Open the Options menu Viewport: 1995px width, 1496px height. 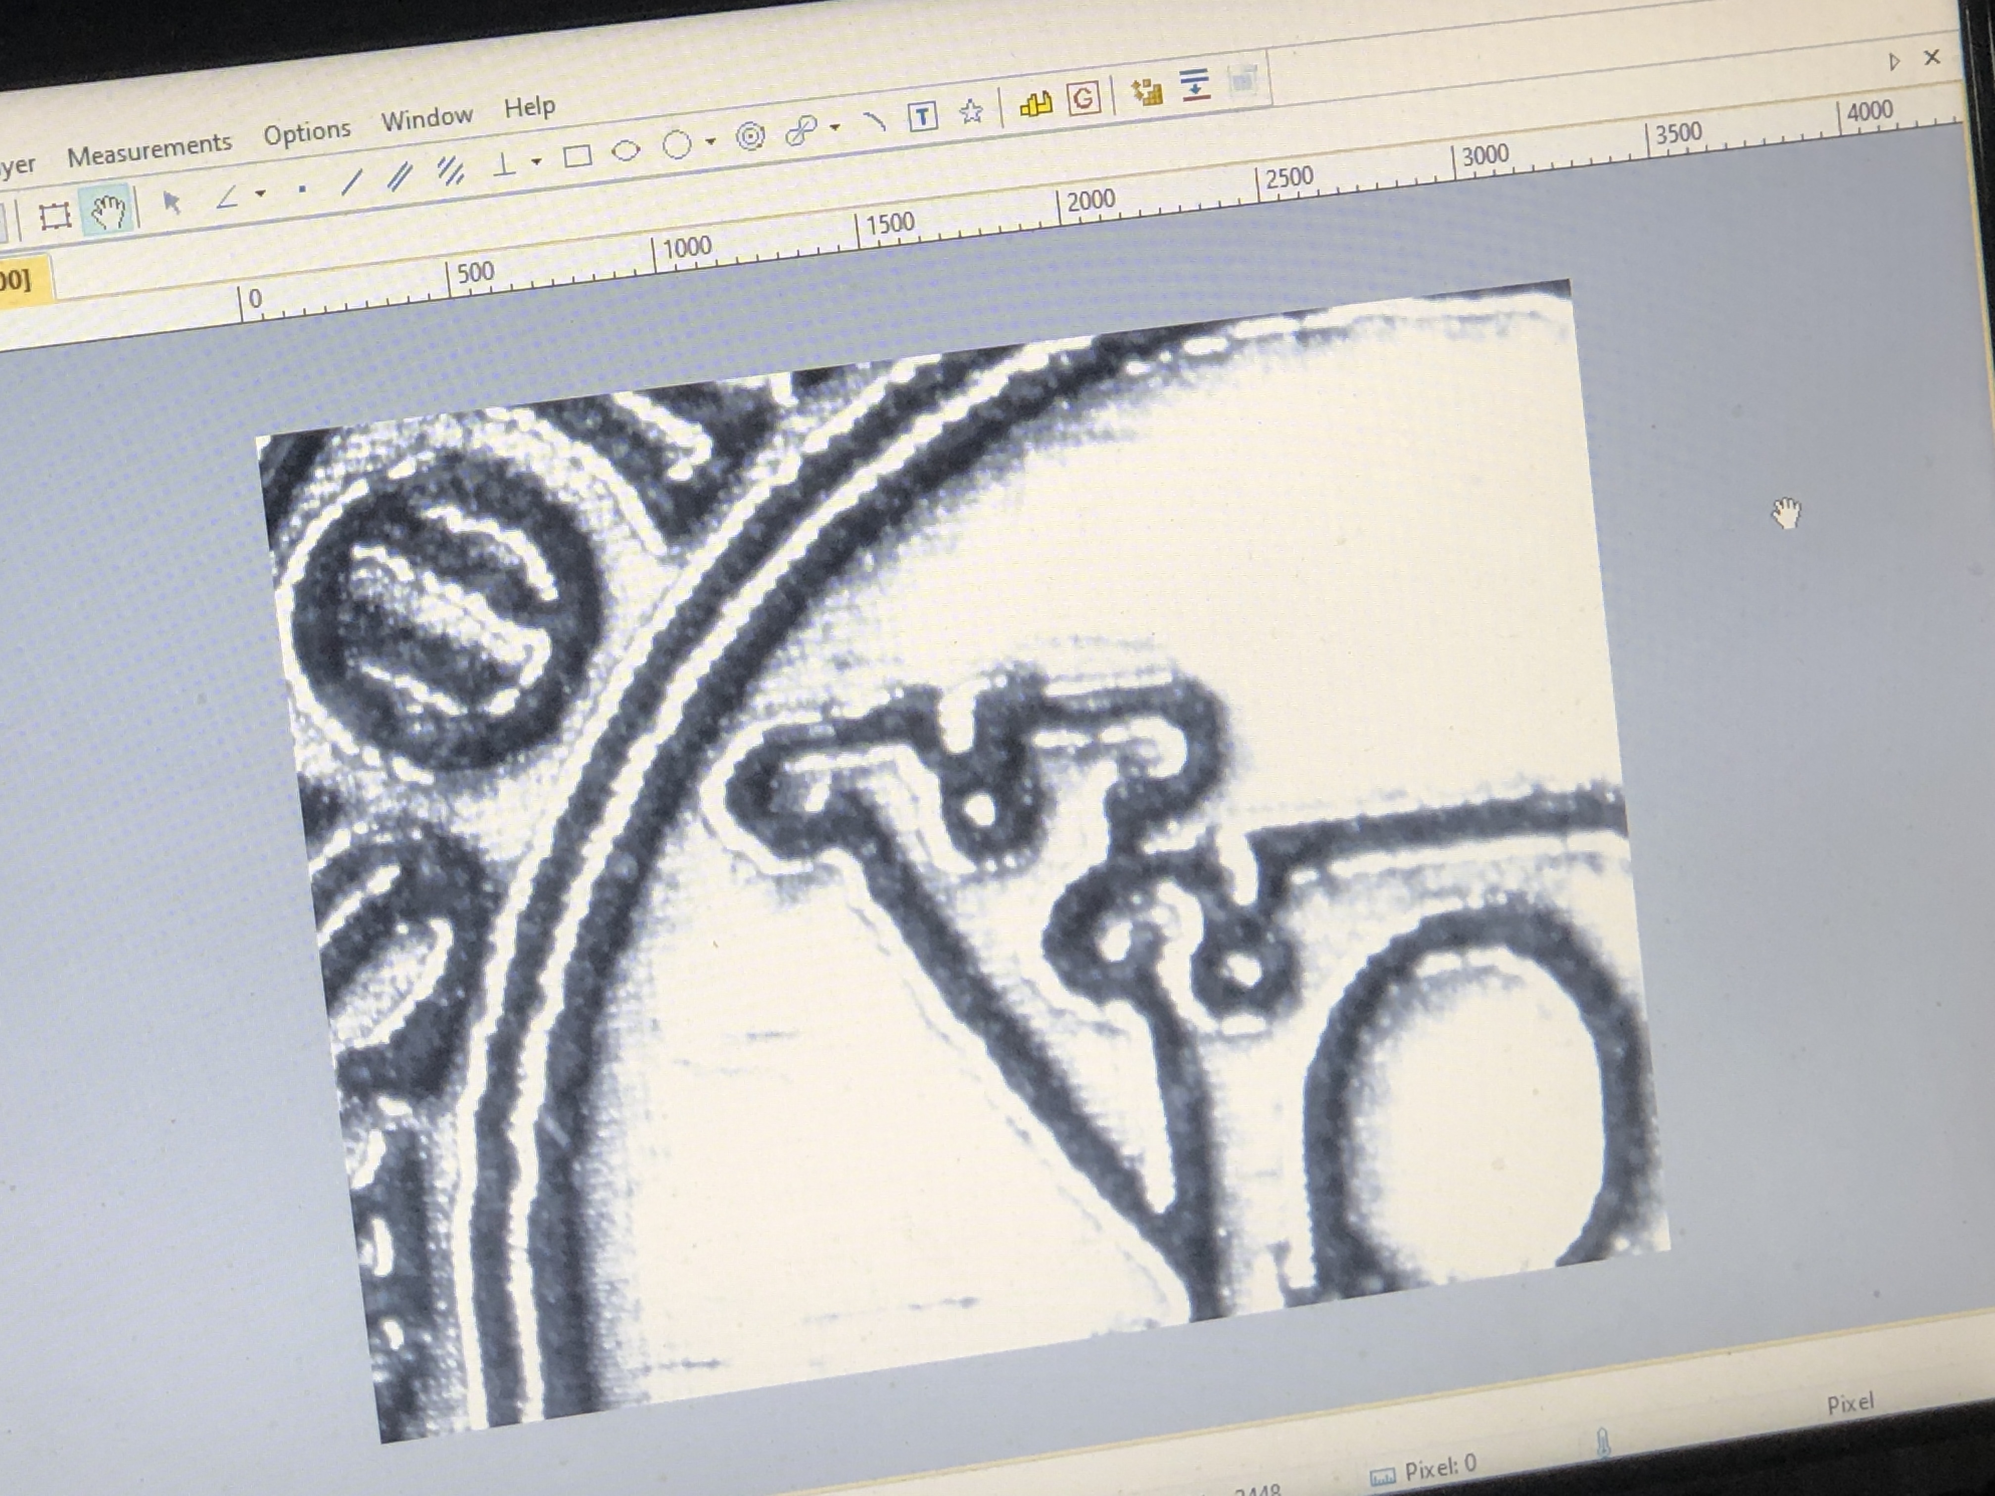click(307, 133)
